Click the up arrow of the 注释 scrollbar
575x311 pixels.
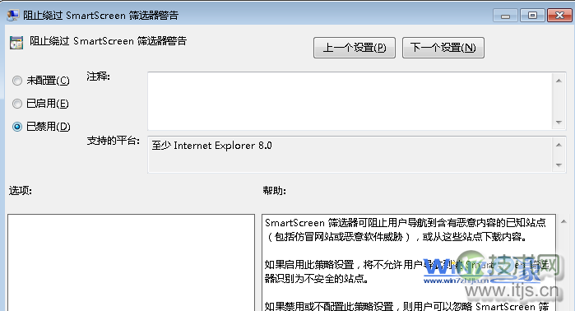559,81
